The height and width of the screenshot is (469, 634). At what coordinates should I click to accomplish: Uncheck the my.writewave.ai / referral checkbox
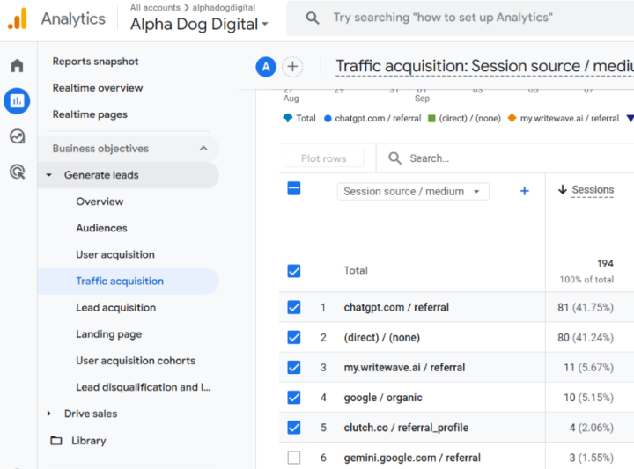tap(294, 367)
